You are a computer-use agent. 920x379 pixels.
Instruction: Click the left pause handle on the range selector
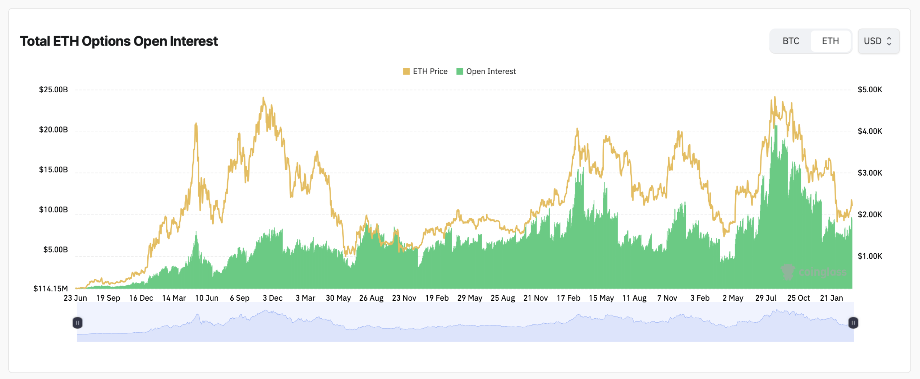click(x=78, y=323)
